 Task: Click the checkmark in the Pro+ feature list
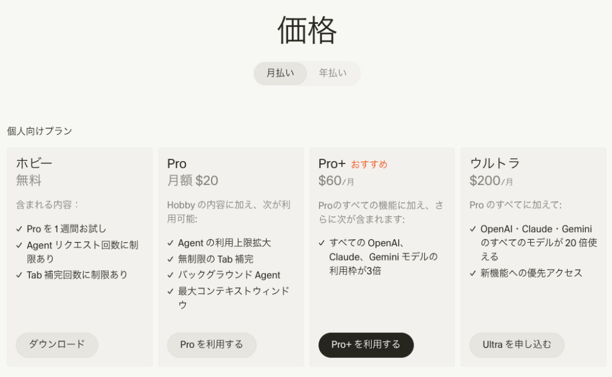tap(322, 243)
